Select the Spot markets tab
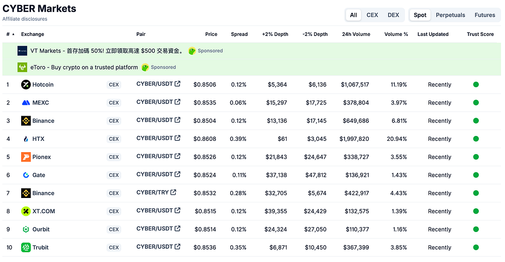This screenshot has height=262, width=505. tap(420, 15)
